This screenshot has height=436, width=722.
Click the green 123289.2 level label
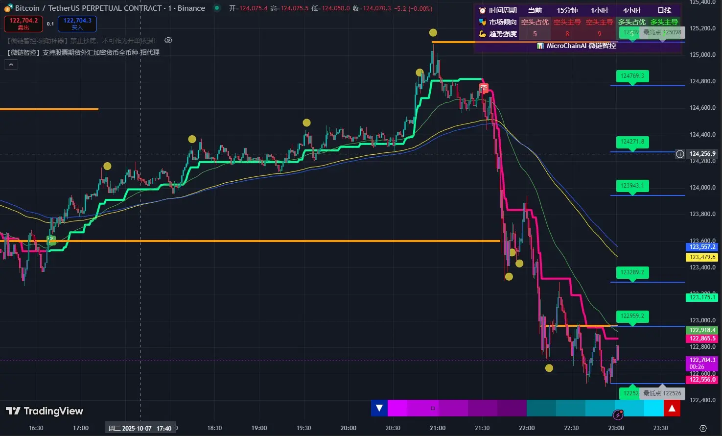632,272
